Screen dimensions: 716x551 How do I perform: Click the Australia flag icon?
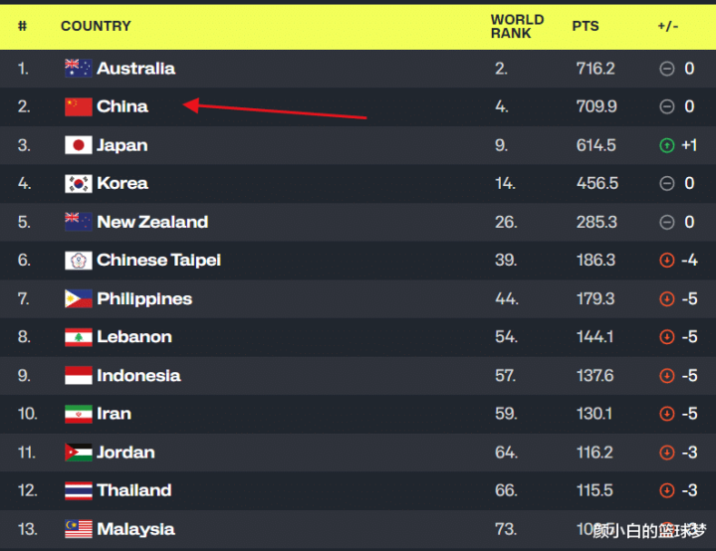click(x=78, y=69)
